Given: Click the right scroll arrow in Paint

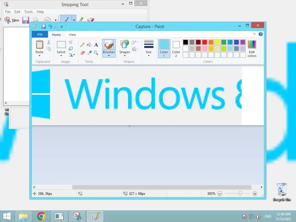Looking at the screenshot, I should click(x=261, y=187).
